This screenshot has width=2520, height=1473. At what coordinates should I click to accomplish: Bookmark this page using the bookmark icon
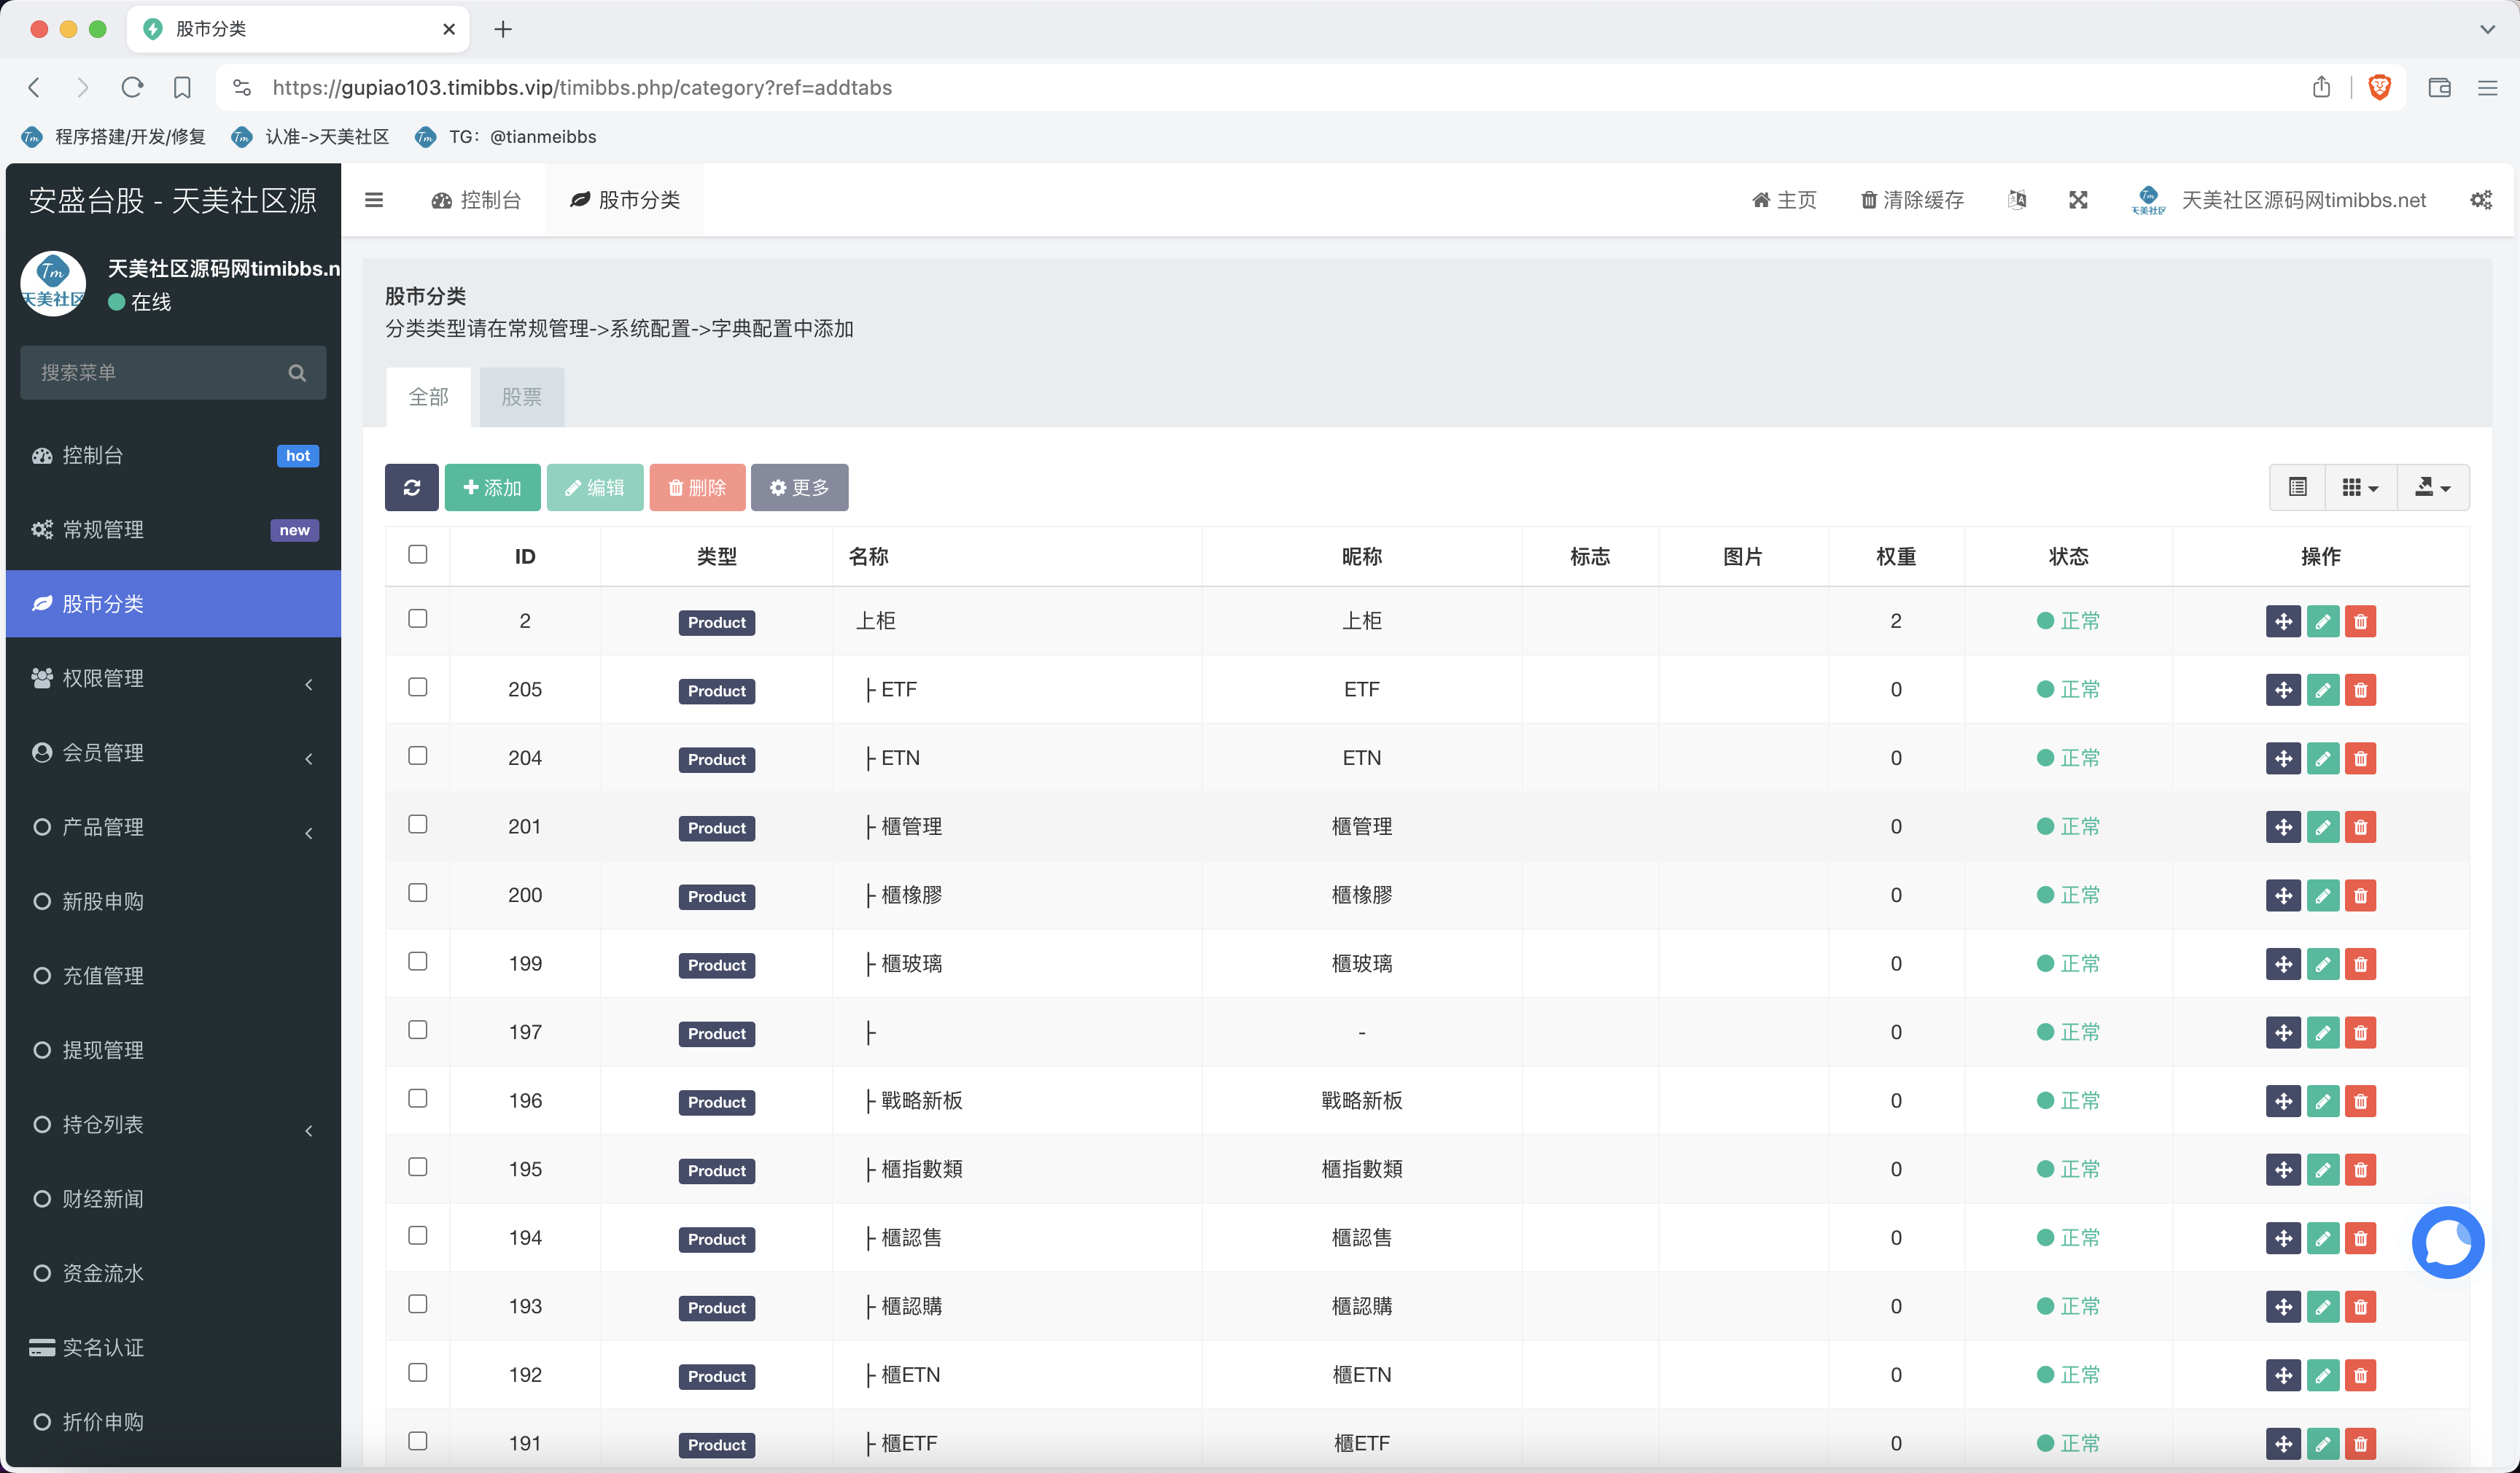coord(182,88)
